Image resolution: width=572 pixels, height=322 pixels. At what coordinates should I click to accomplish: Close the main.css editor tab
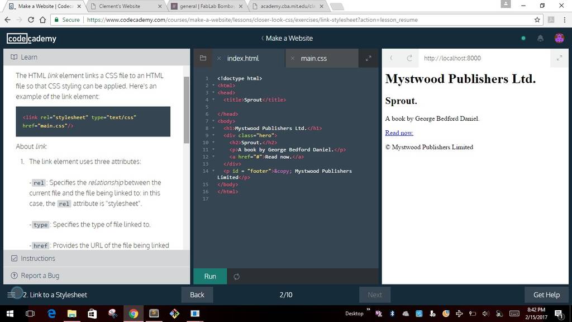tap(293, 58)
